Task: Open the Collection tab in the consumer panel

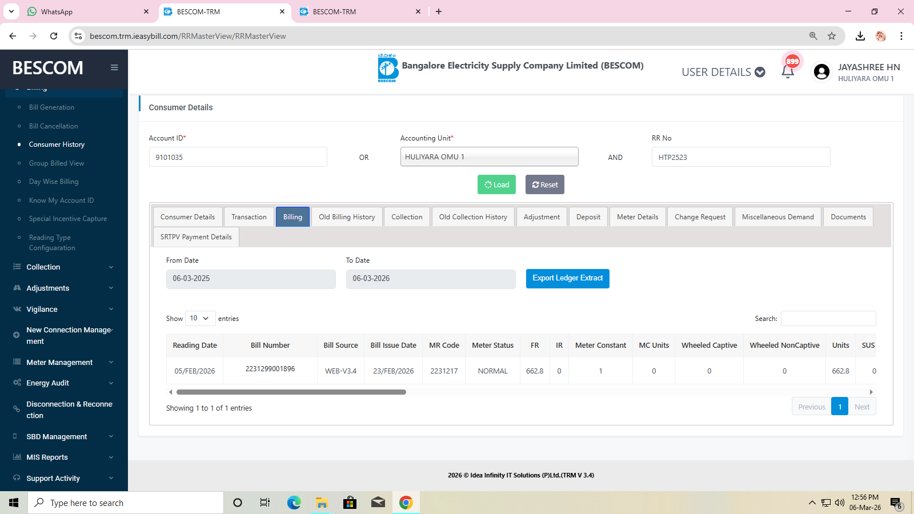Action: (407, 217)
